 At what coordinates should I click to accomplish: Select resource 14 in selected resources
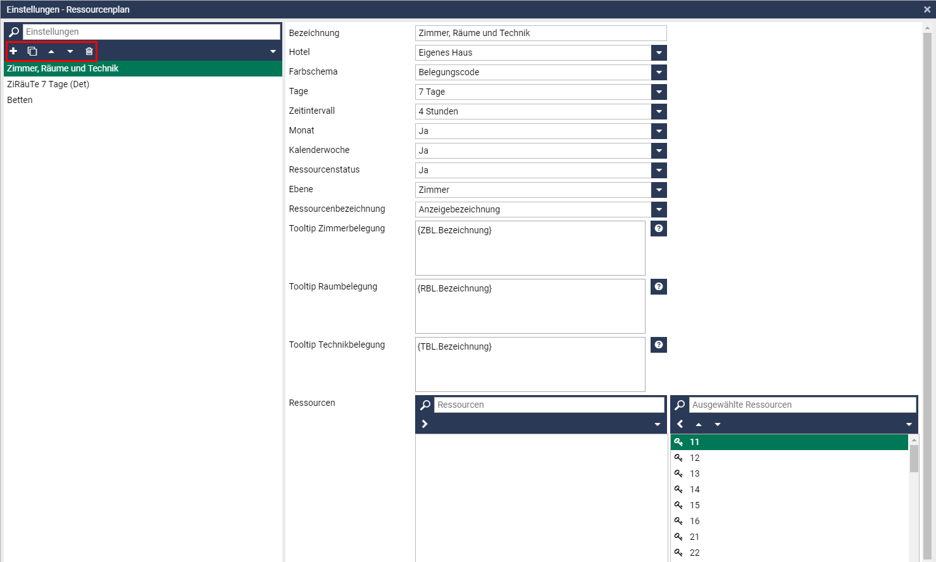click(x=695, y=489)
